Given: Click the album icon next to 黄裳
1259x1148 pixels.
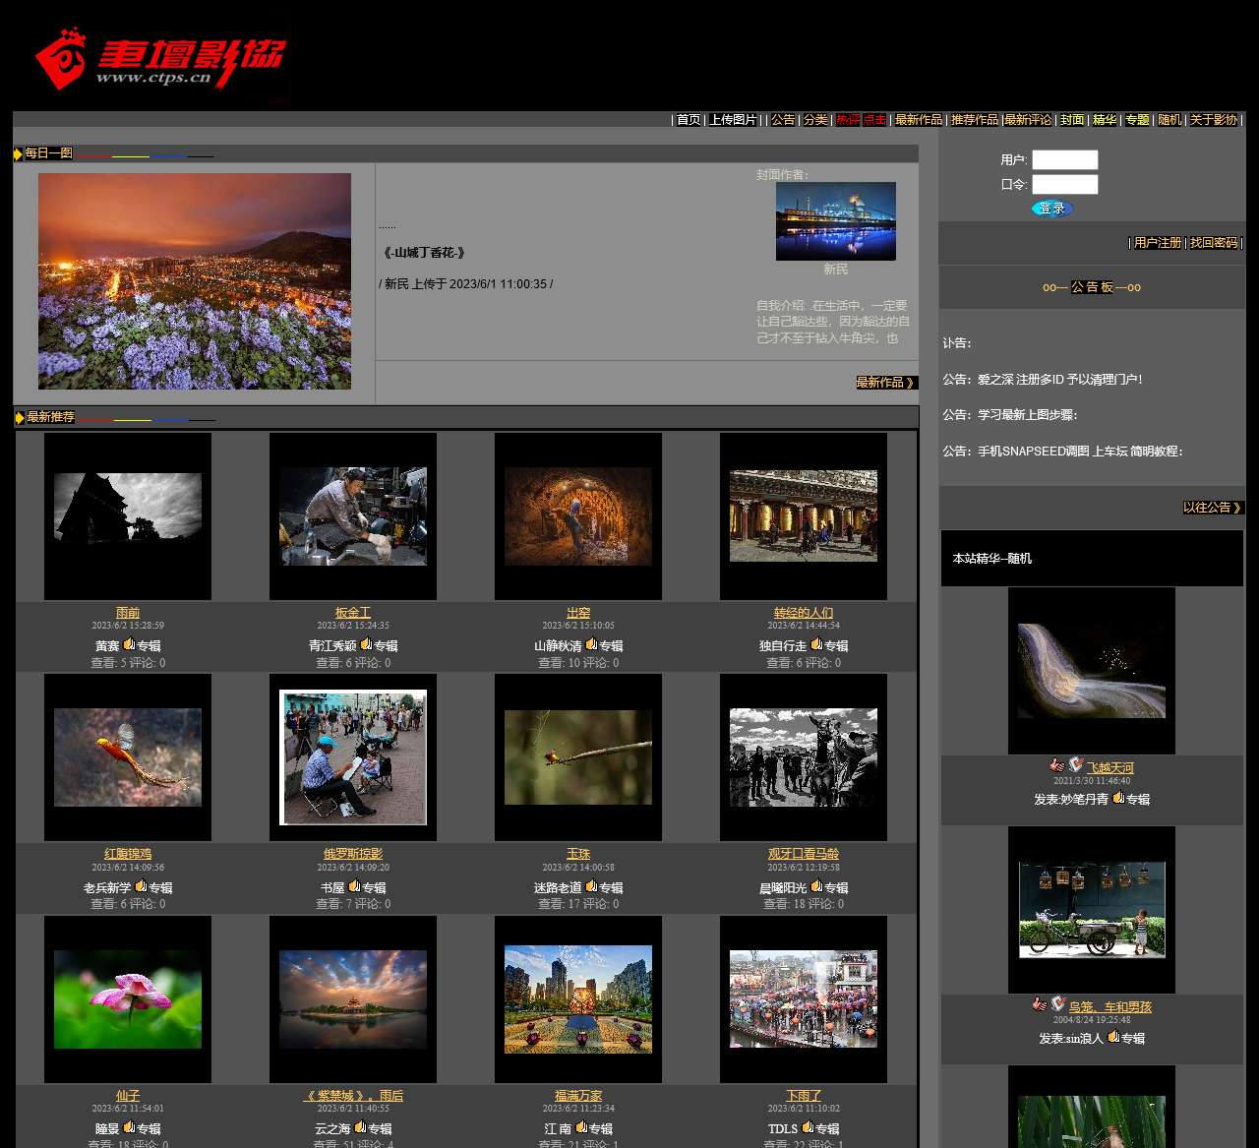Looking at the screenshot, I should pyautogui.click(x=129, y=645).
